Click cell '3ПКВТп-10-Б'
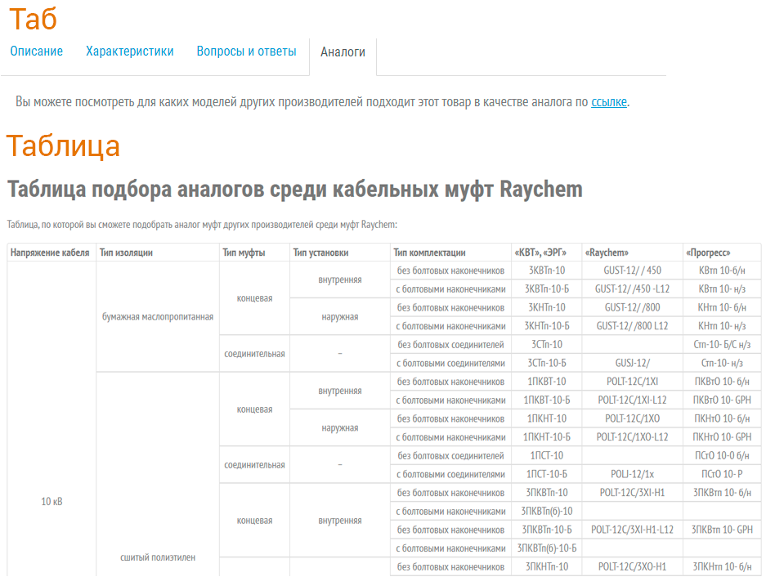Screen dimensions: 766x577 (547, 530)
